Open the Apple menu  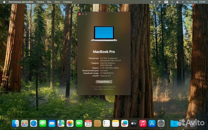(4, 2)
